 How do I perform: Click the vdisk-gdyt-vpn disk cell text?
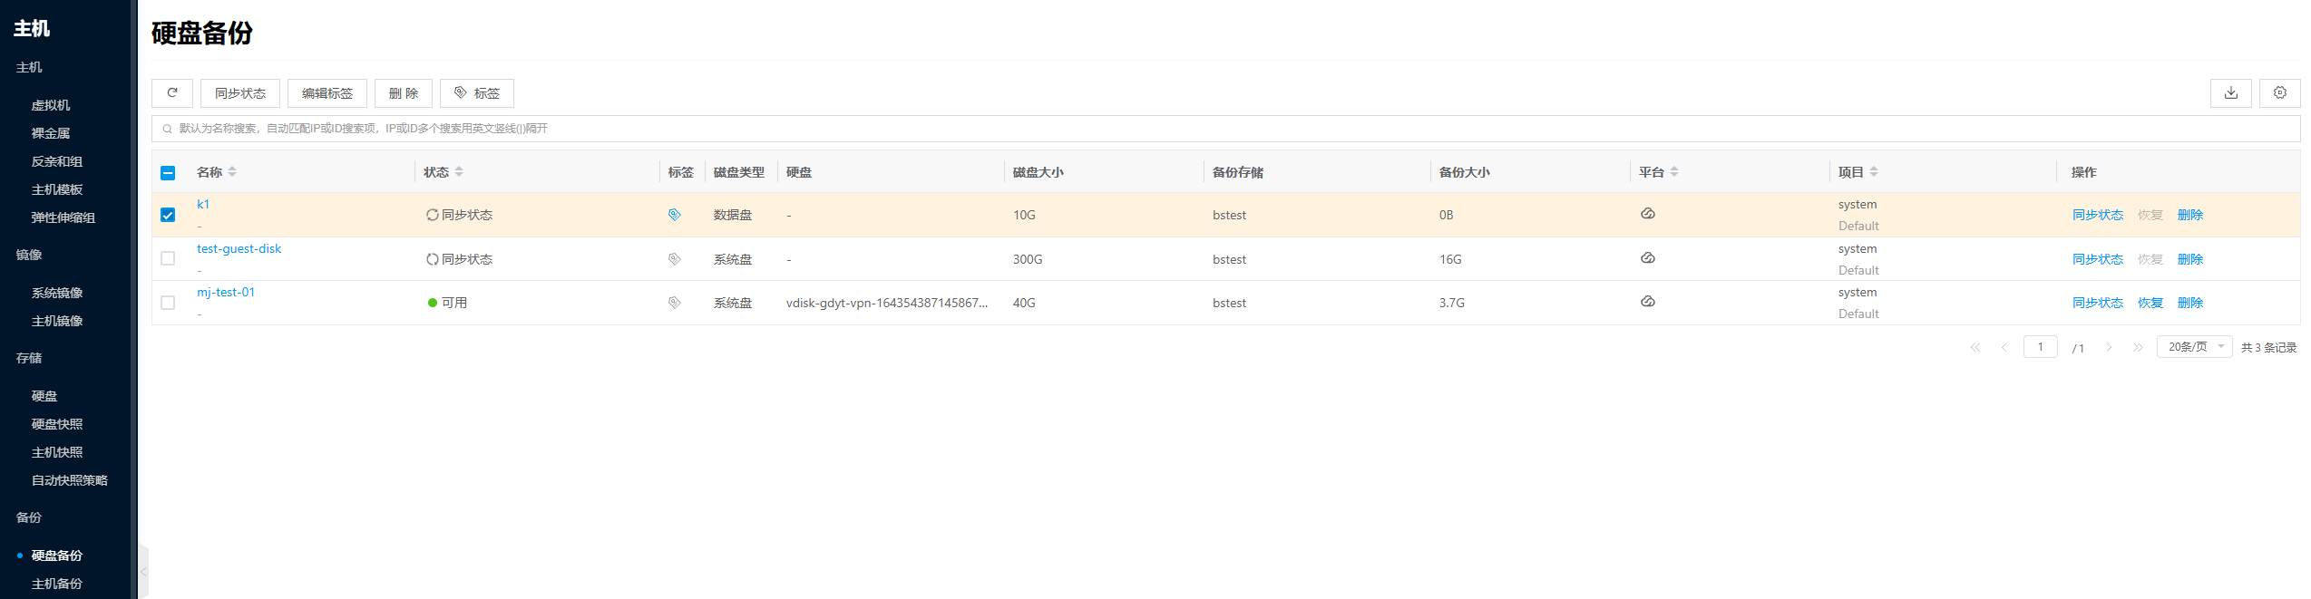(x=887, y=303)
